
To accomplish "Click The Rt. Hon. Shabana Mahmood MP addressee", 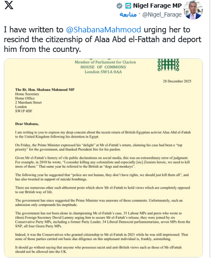I will 45,89.
